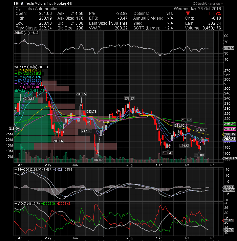Click the Bid Size value 200
The height and width of the screenshot is (241, 237).
(79, 28)
